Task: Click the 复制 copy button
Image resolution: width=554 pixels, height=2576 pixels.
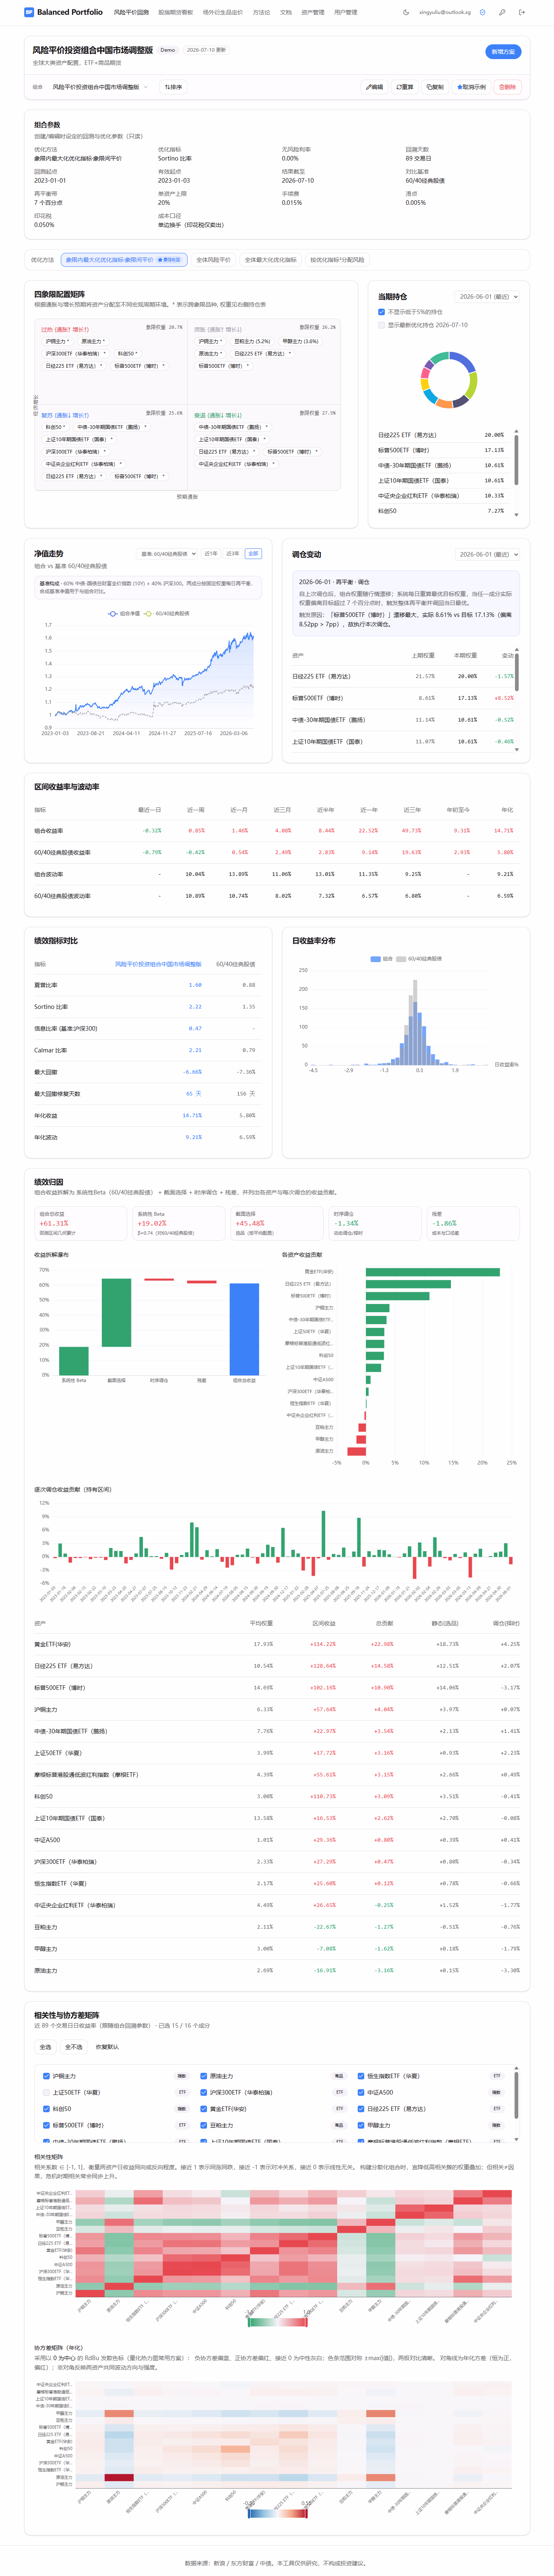Action: tap(435, 87)
